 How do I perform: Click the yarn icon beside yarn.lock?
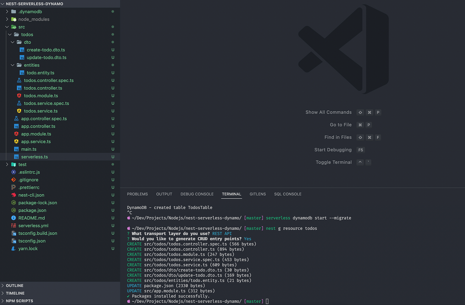point(14,248)
